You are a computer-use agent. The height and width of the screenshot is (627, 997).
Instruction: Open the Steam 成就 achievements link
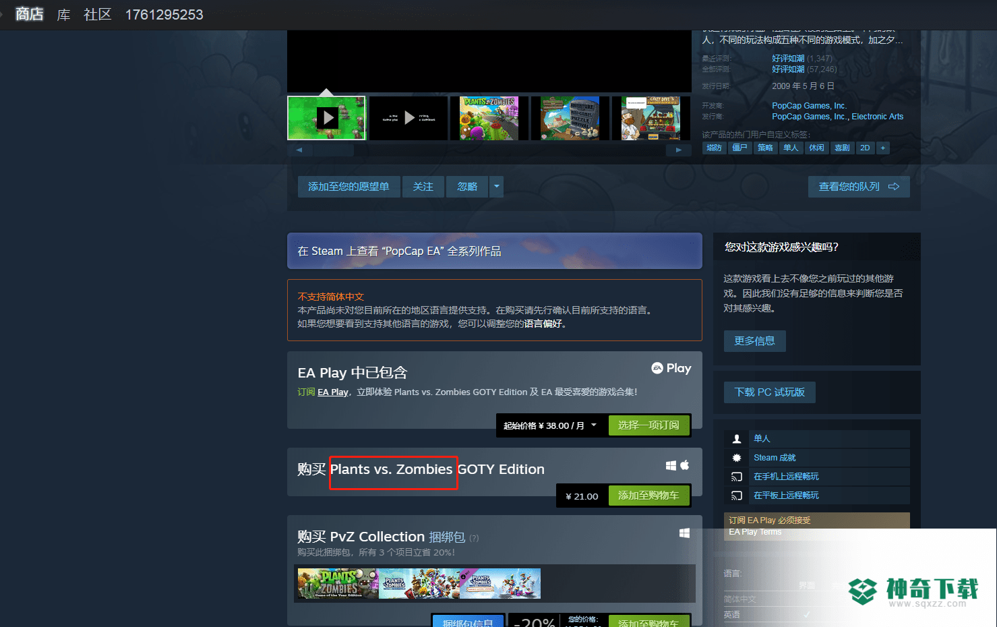[x=775, y=458]
